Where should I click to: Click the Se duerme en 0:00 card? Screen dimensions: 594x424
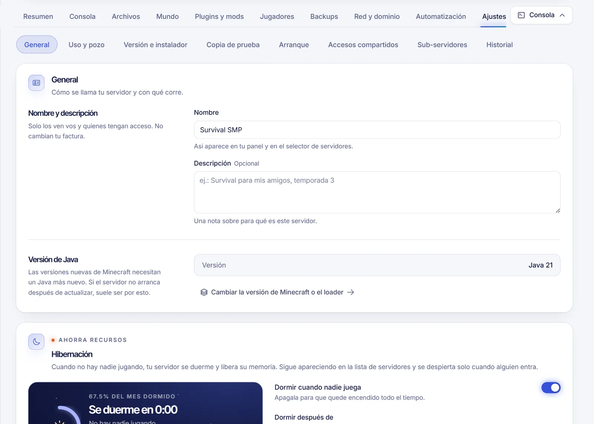pyautogui.click(x=145, y=403)
